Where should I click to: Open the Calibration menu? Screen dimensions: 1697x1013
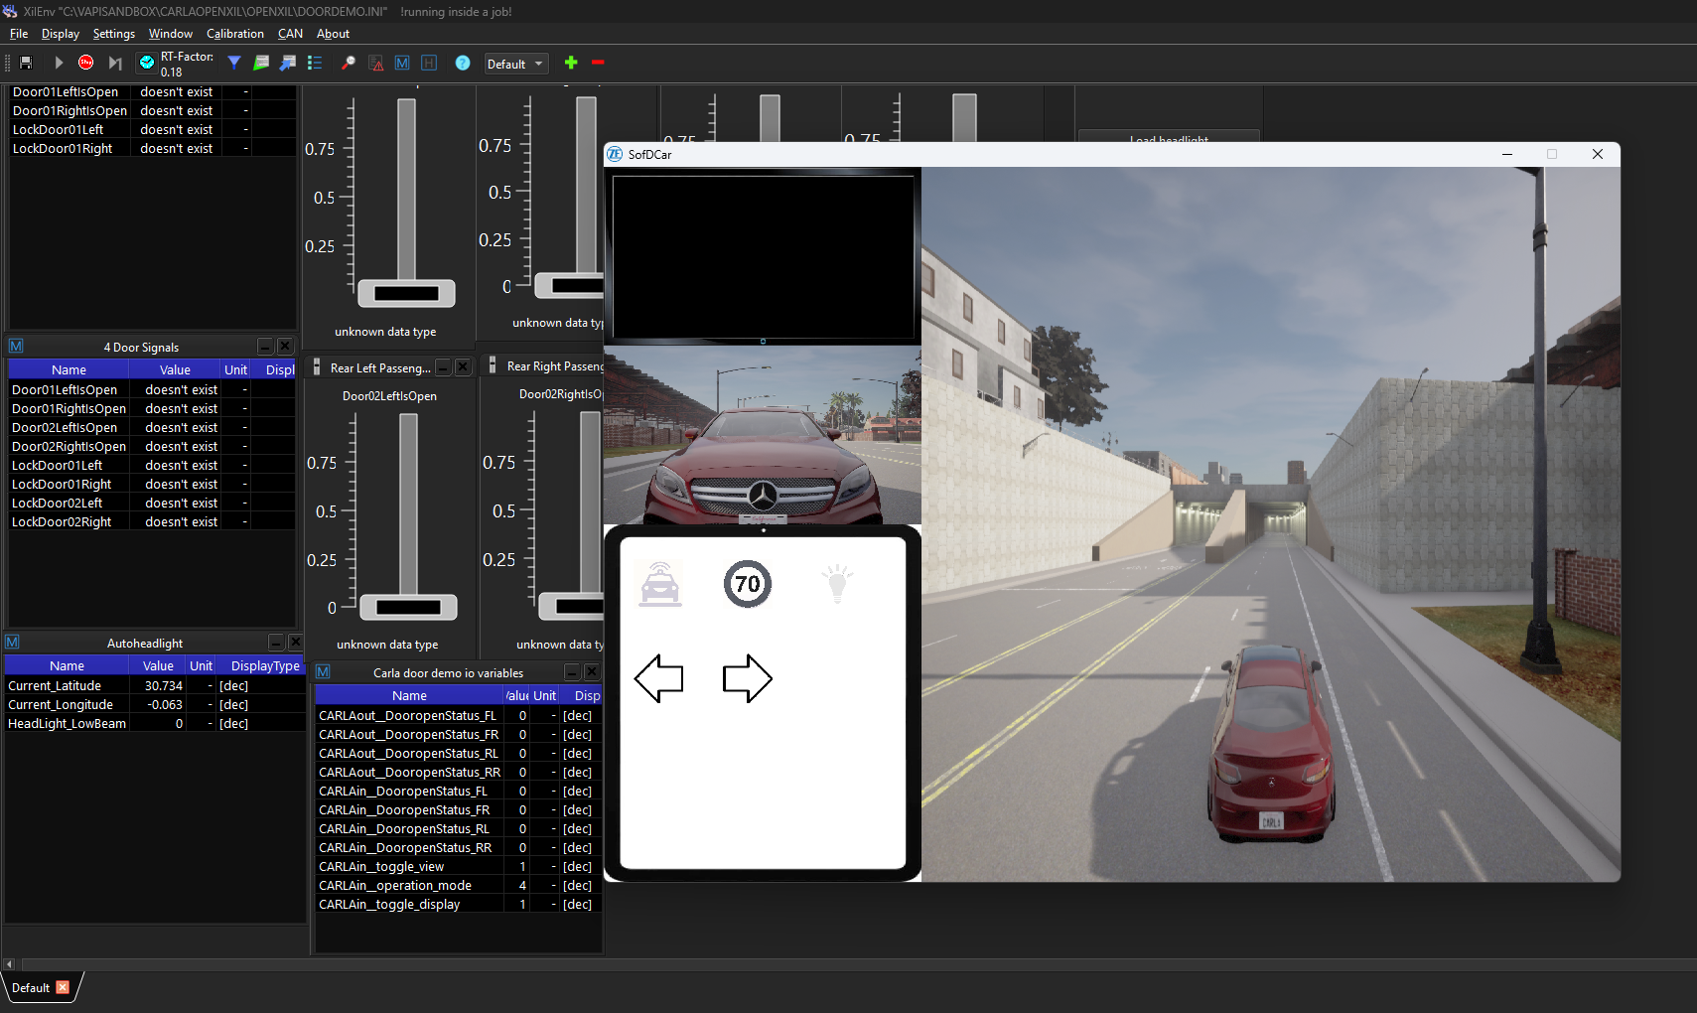234,33
